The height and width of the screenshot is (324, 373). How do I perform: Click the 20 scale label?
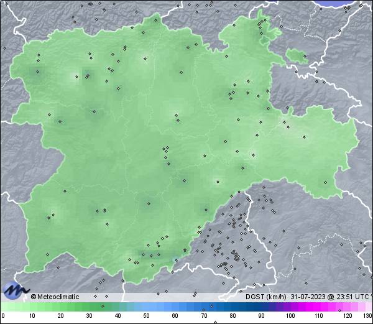(60, 316)
